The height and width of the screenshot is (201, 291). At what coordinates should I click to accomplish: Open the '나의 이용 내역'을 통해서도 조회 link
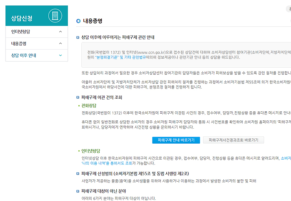pyautogui.click(x=107, y=163)
